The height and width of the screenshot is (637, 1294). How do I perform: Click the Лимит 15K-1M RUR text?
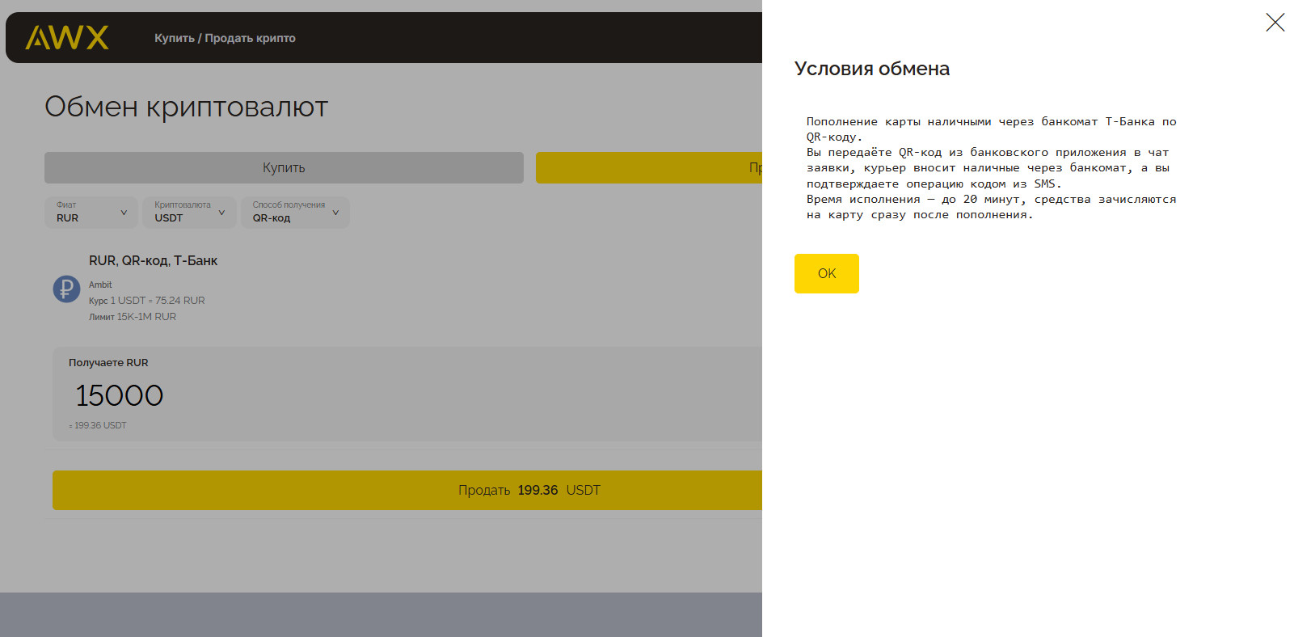pyautogui.click(x=132, y=317)
